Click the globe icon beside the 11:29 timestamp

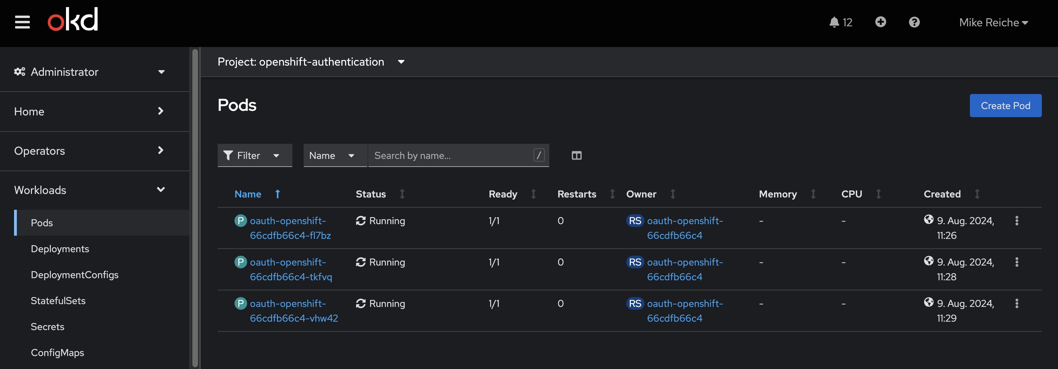pos(928,302)
